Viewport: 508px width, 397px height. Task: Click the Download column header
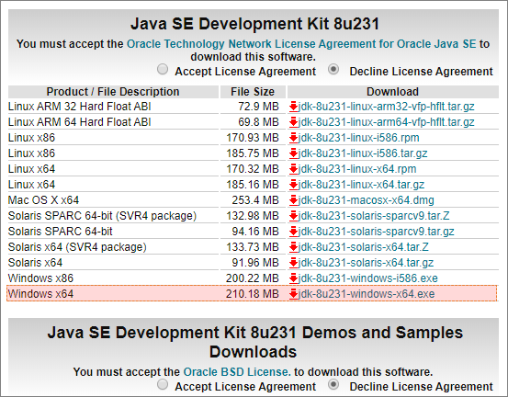392,92
